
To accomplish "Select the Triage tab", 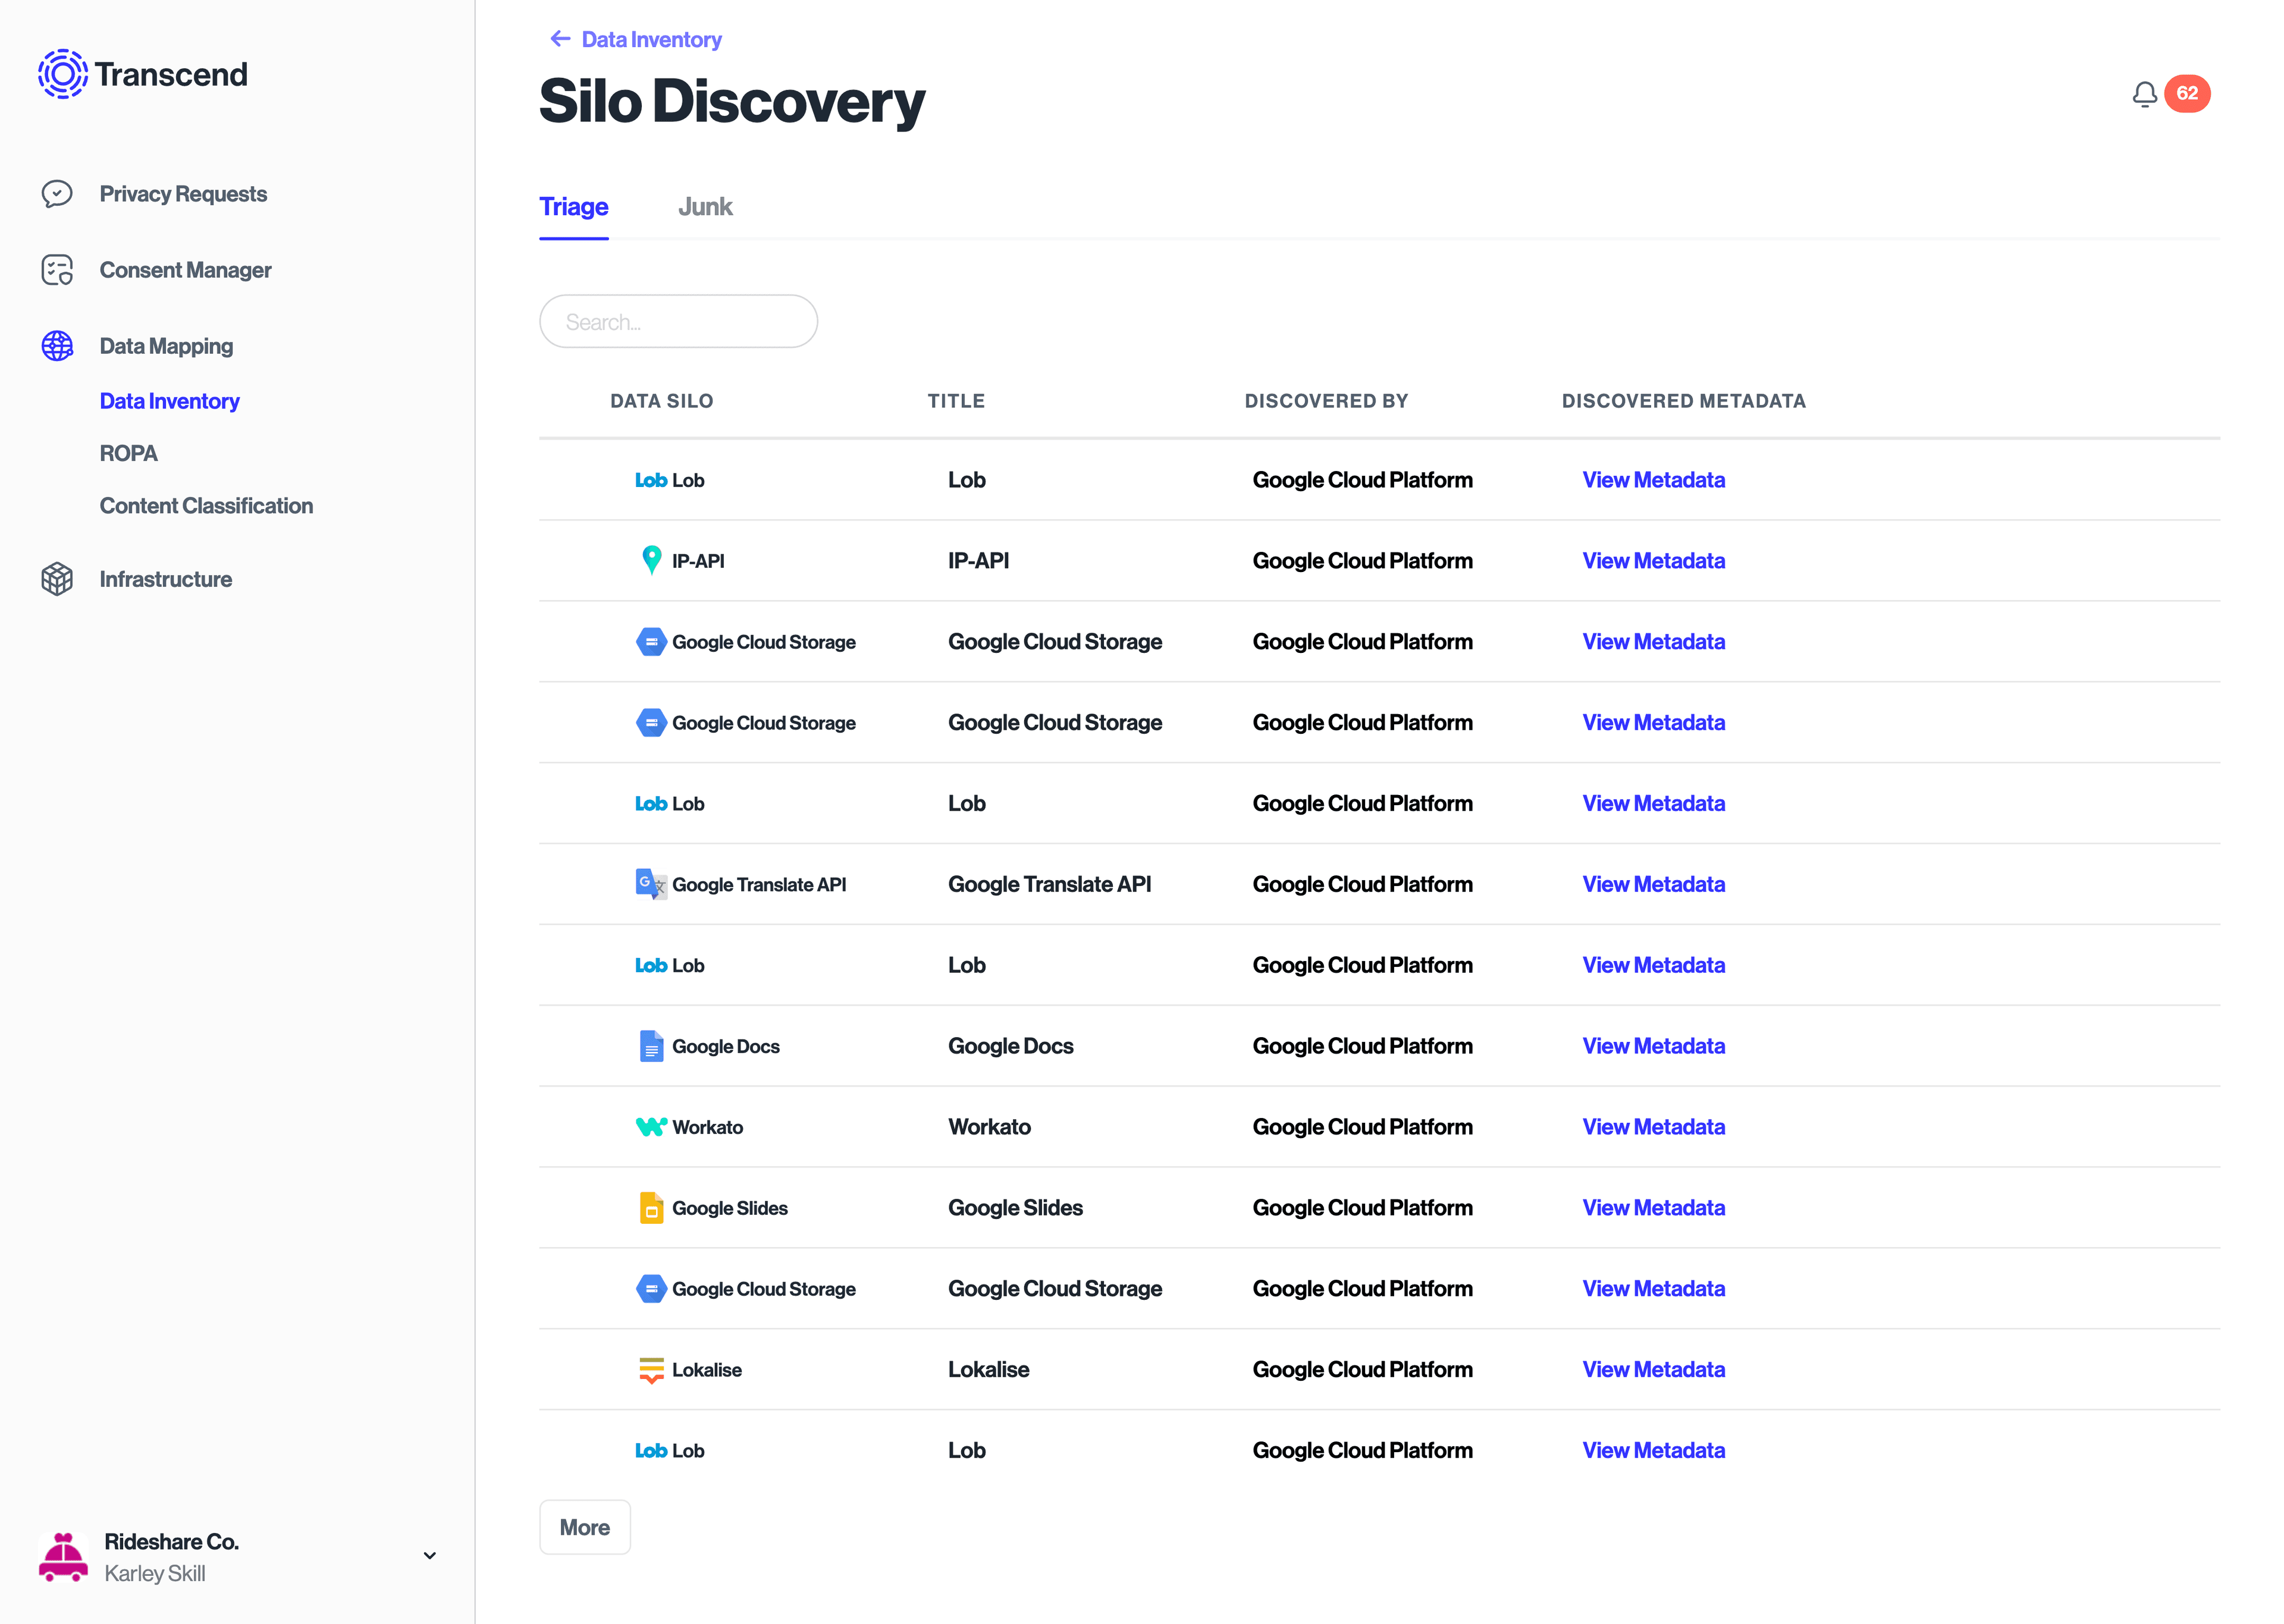I will coord(573,206).
